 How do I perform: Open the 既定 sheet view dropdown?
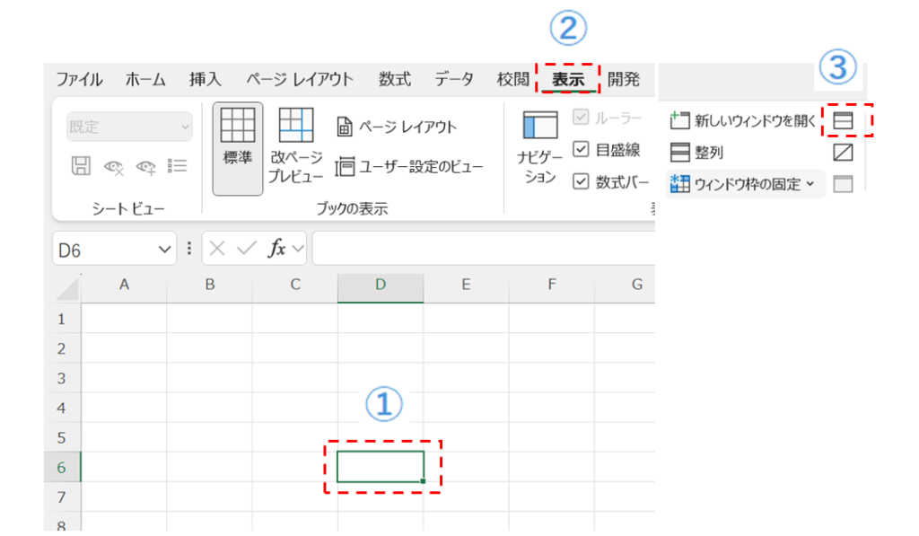pos(129,127)
